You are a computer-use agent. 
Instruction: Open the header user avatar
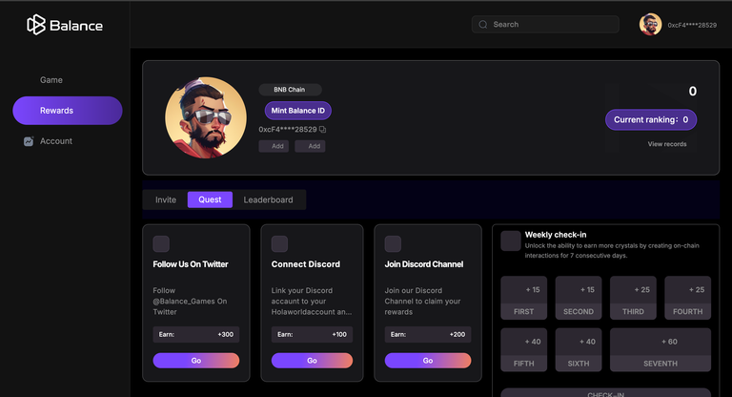coord(650,24)
